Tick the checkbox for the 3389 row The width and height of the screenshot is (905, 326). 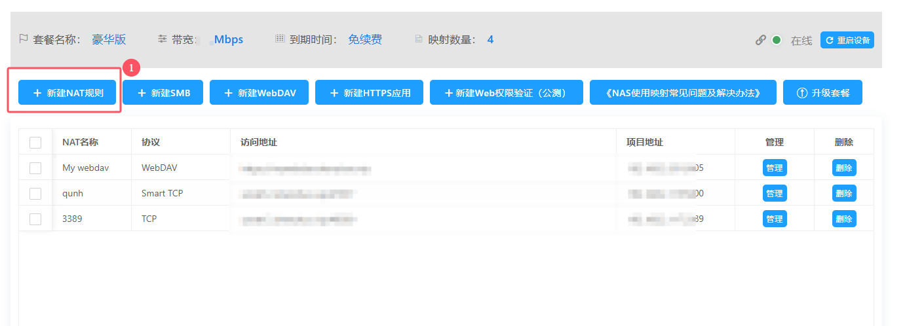pyautogui.click(x=35, y=219)
